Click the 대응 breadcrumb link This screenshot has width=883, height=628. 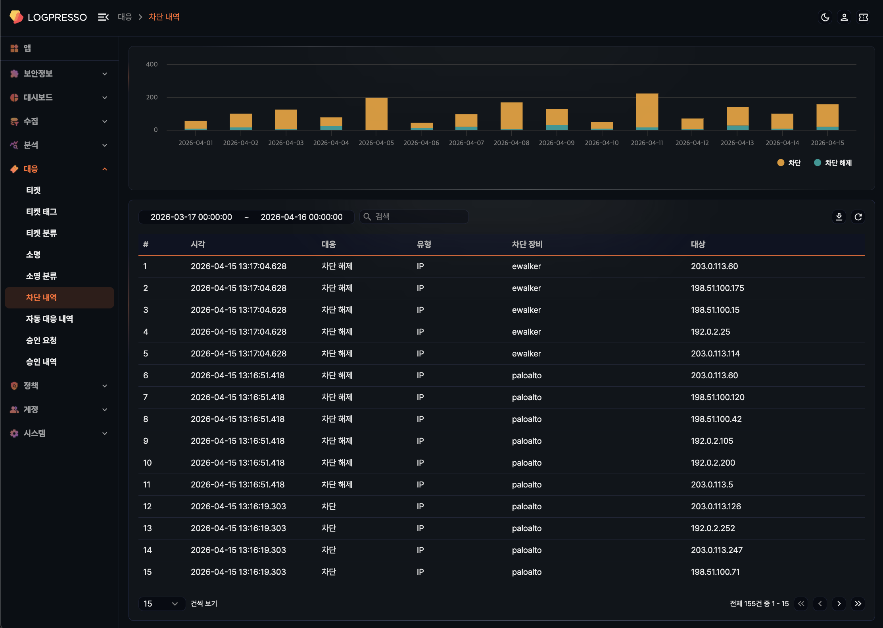125,17
